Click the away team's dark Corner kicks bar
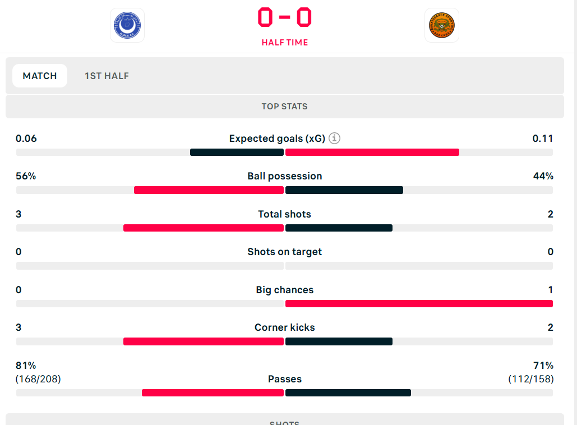The image size is (577, 425). (x=339, y=341)
